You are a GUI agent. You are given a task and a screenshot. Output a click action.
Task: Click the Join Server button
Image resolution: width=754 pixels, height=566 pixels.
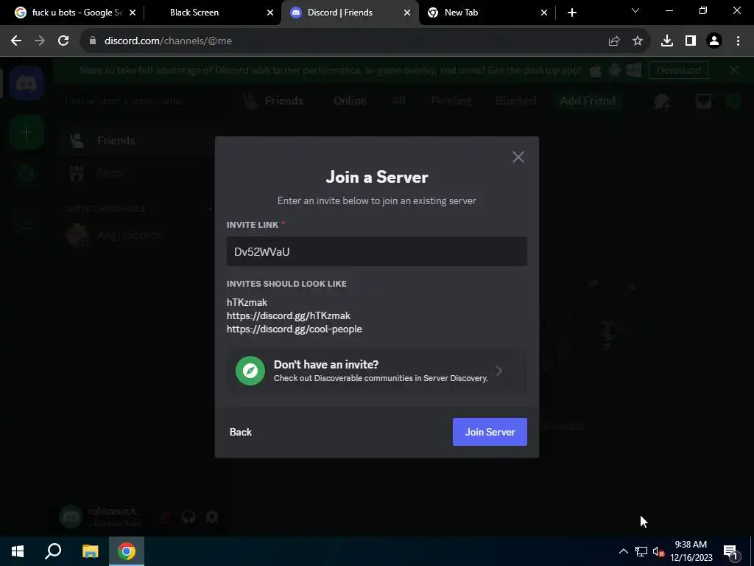490,432
